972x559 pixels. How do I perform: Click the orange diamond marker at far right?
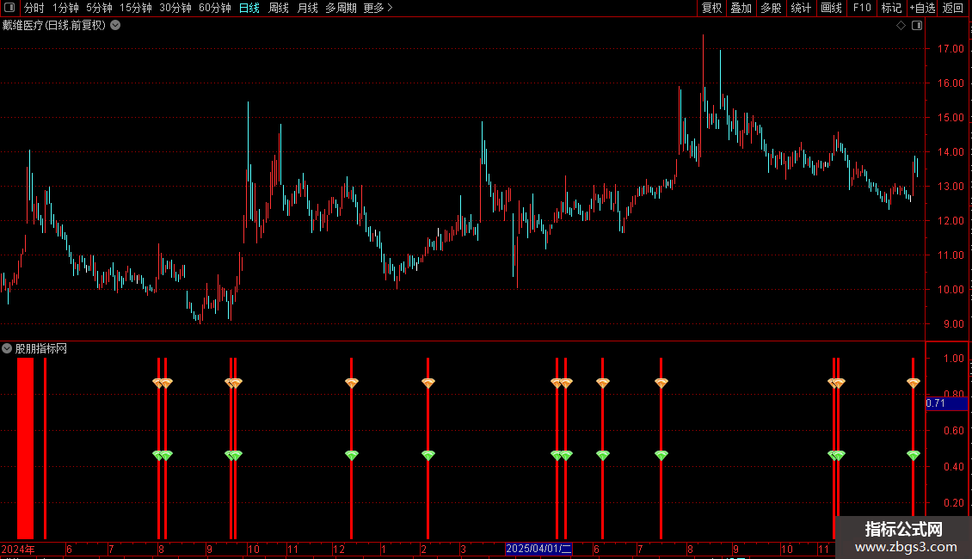(914, 383)
